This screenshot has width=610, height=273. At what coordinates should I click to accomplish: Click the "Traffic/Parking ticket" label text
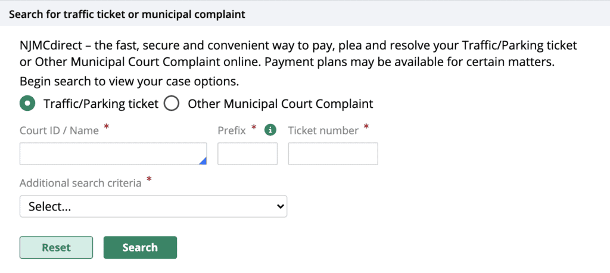click(x=101, y=104)
